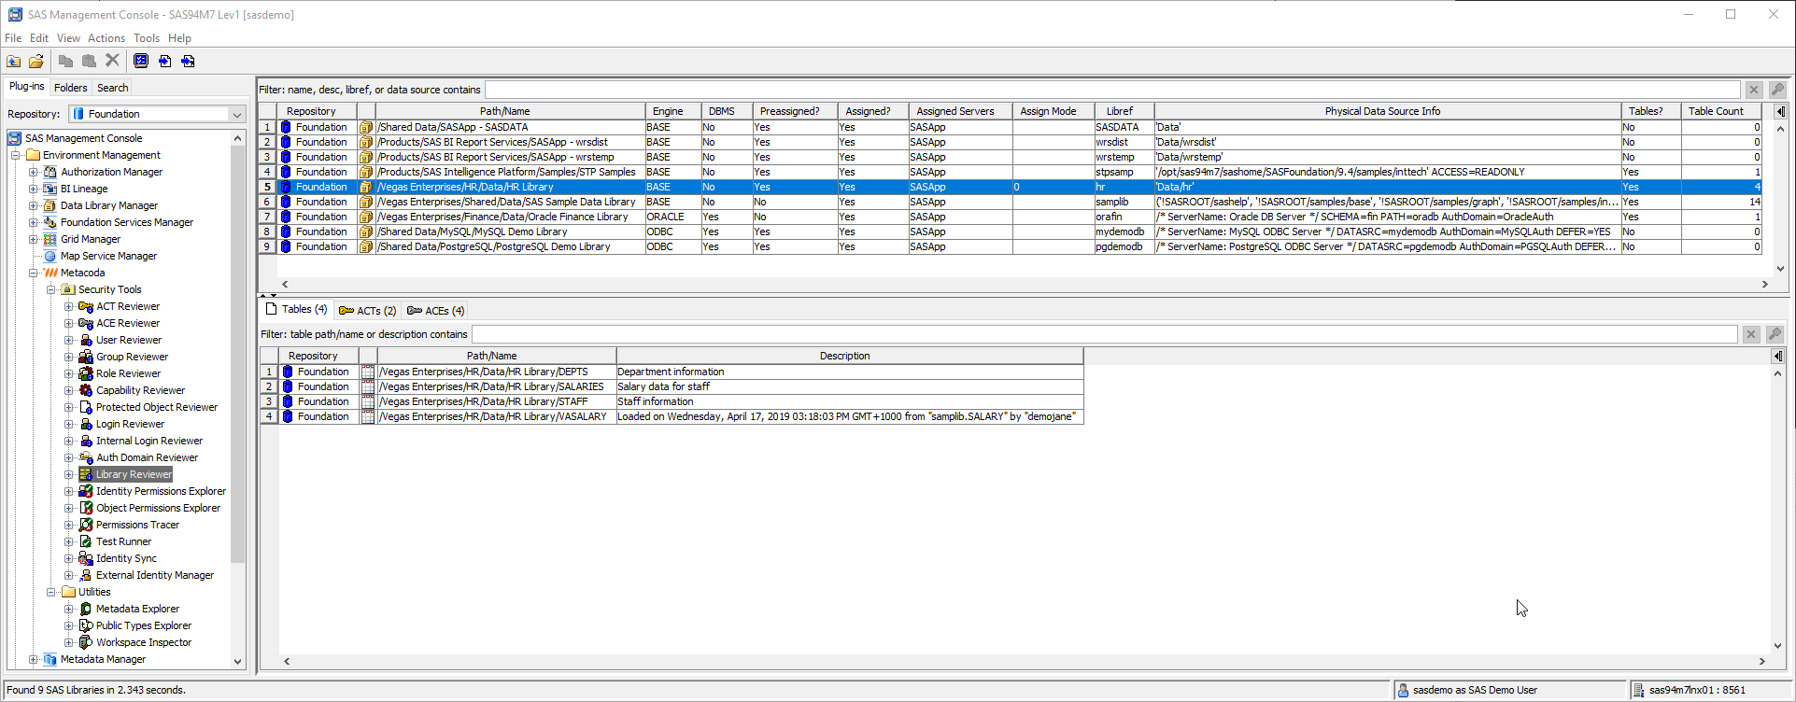
Task: Collapse the Security Tools folder
Action: pos(51,289)
